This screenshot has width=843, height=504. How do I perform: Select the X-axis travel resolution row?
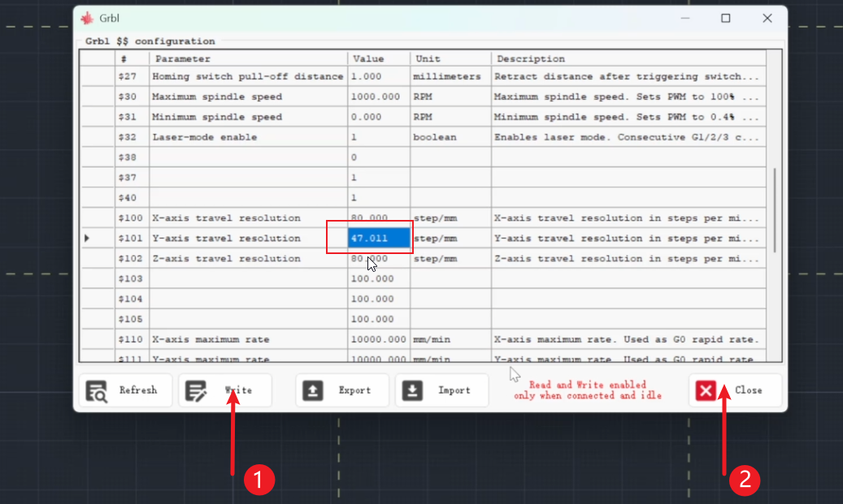pos(248,218)
